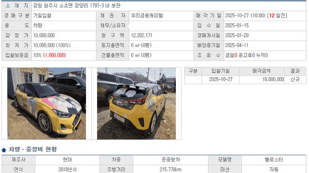The width and height of the screenshot is (309, 173).
Task: Click the 채무/소유자 label
Action: (112, 25)
